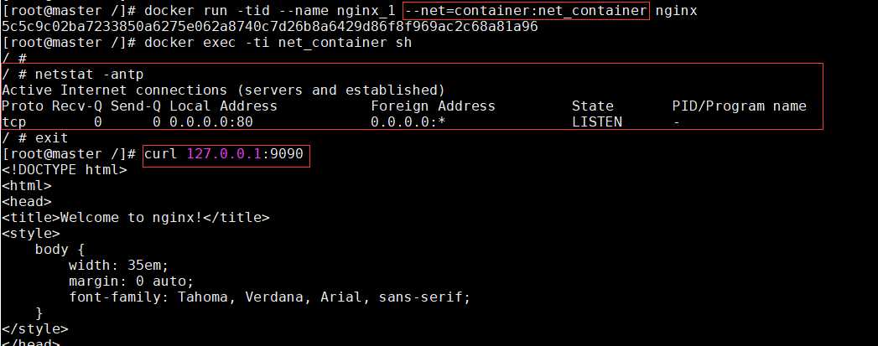Click the 'Foreign Address' column header
The image size is (878, 346).
point(433,106)
